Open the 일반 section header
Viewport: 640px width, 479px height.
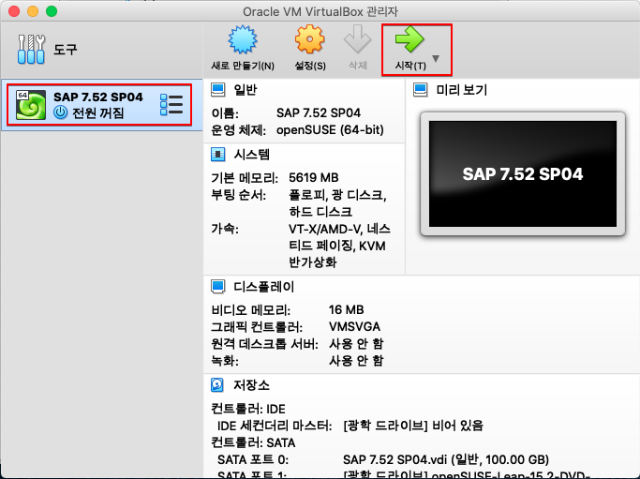pyautogui.click(x=246, y=89)
